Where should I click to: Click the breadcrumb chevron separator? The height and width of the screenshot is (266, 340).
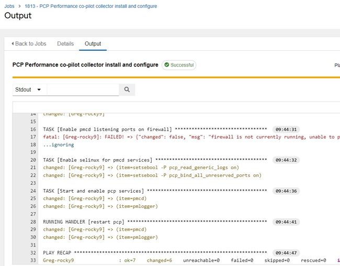click(19, 6)
